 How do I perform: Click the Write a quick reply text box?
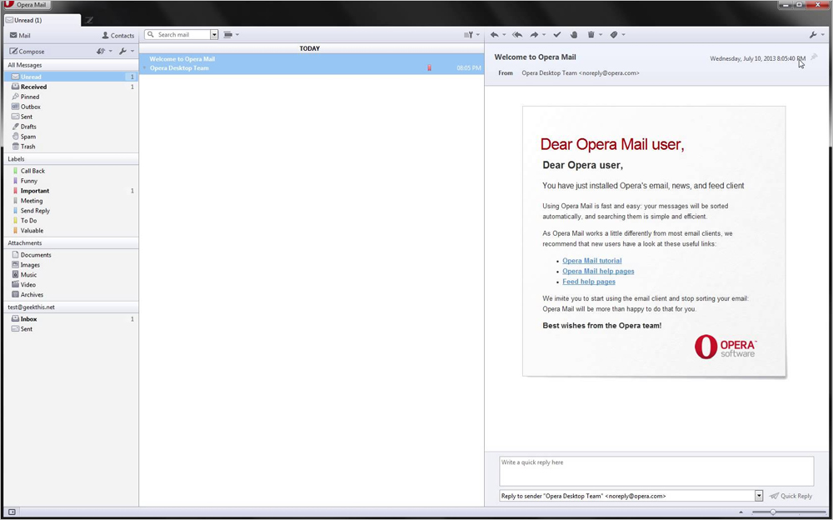click(x=656, y=471)
